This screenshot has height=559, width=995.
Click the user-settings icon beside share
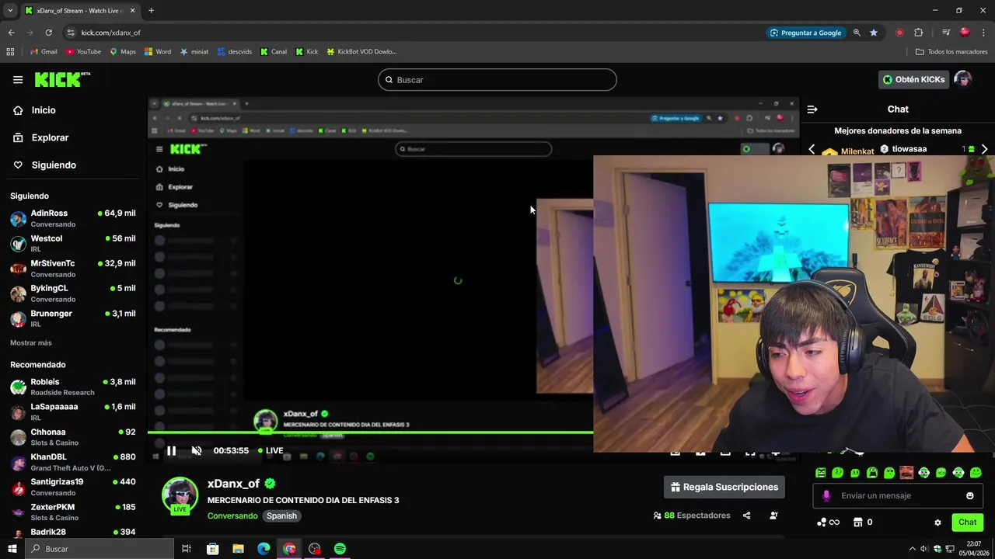click(x=773, y=516)
